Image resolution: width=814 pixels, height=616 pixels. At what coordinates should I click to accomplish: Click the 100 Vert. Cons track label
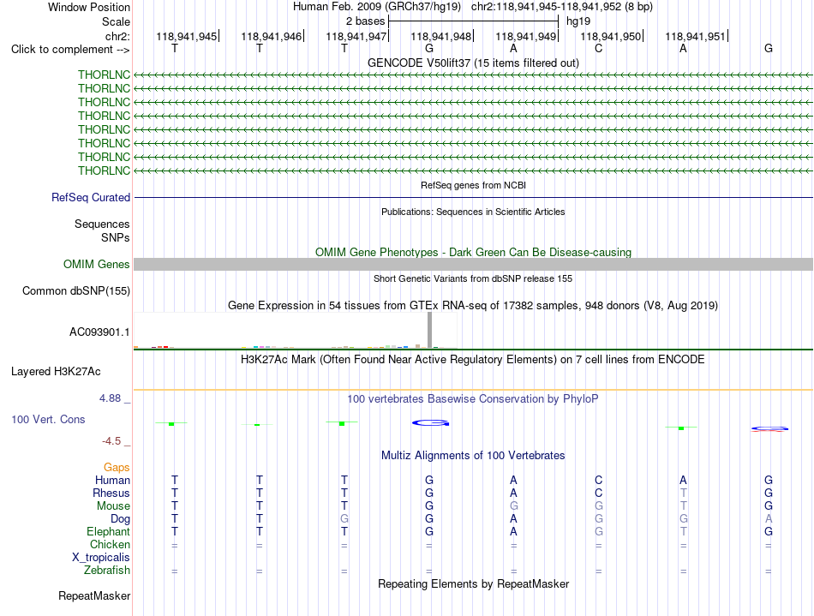point(48,419)
